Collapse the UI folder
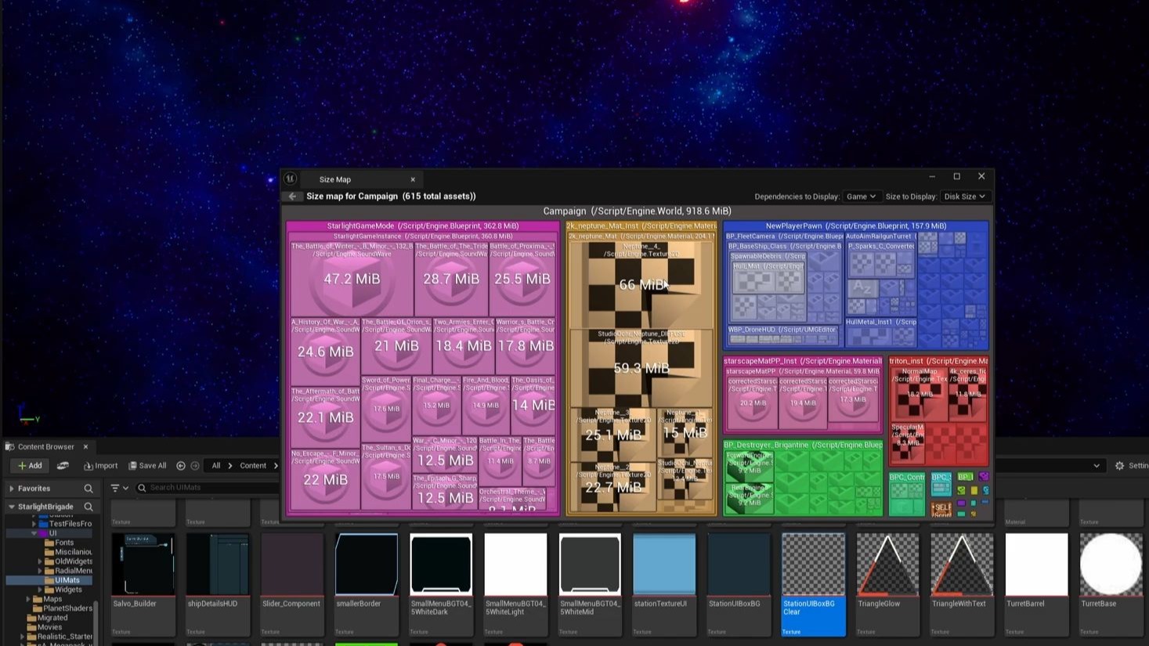 [34, 533]
